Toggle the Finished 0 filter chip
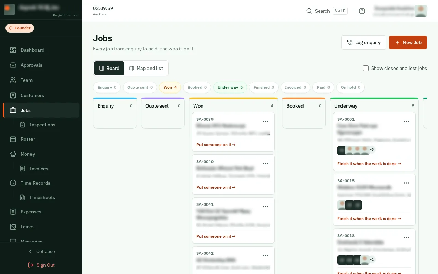Viewport: 438px width, 274px height. [264, 87]
